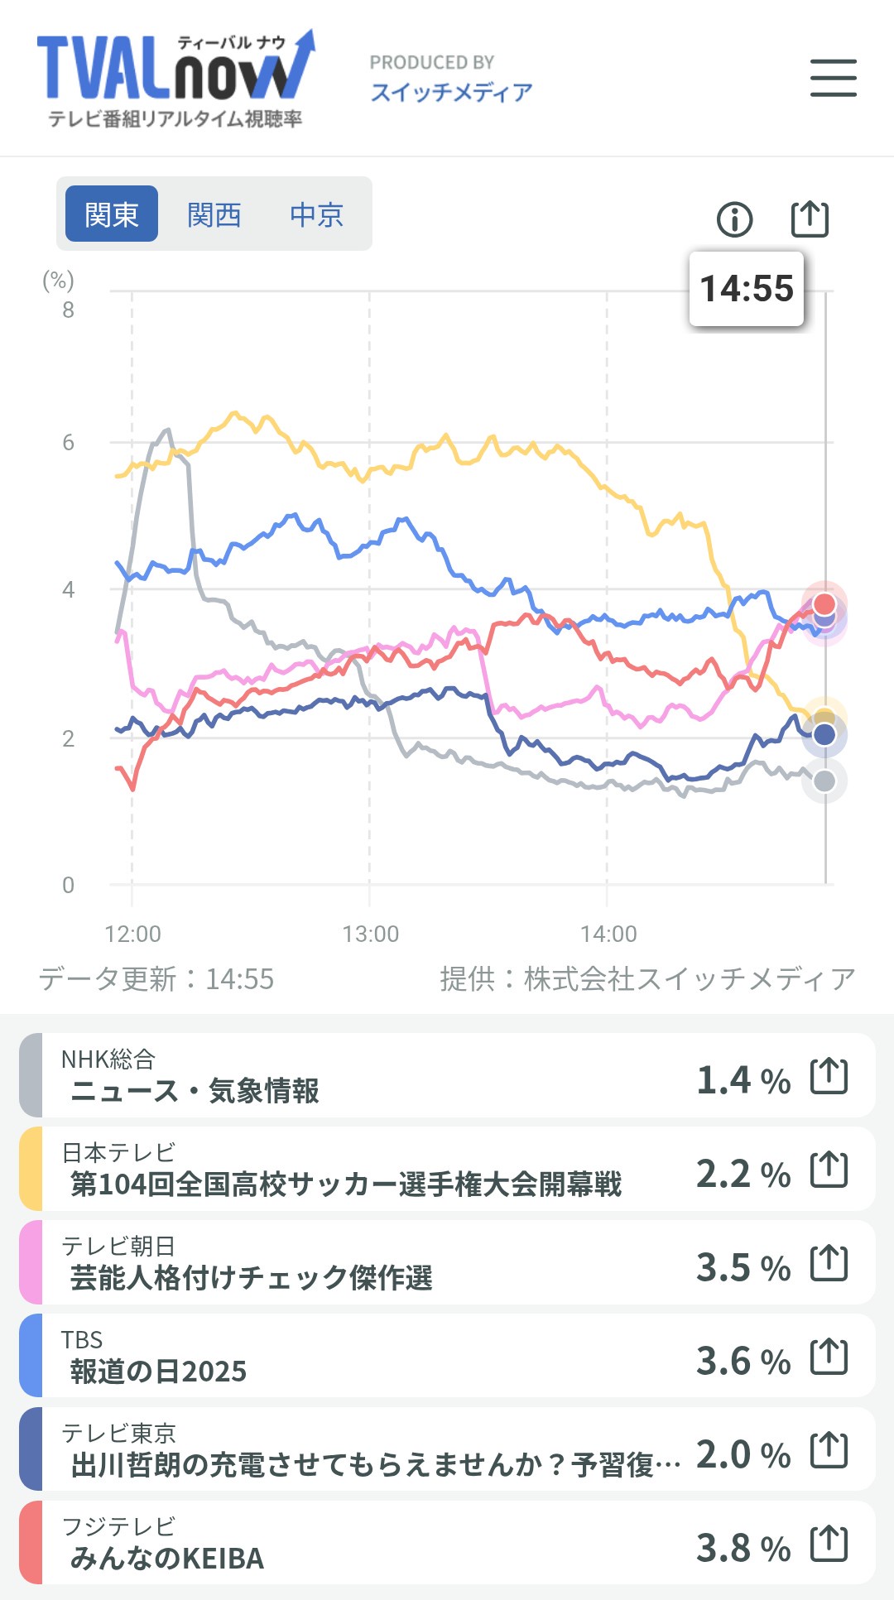Share the TBS rating row
The image size is (894, 1600).
point(829,1357)
